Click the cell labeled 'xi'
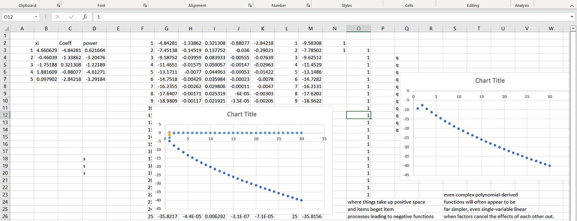The image size is (577, 221). 46,43
